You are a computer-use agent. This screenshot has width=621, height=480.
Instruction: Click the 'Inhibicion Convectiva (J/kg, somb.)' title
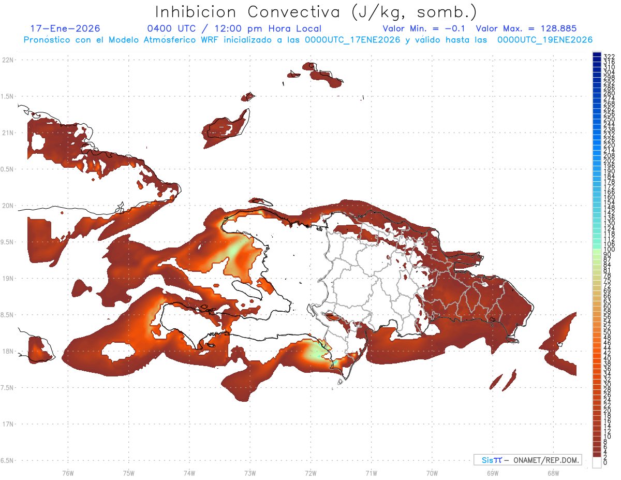tap(316, 12)
